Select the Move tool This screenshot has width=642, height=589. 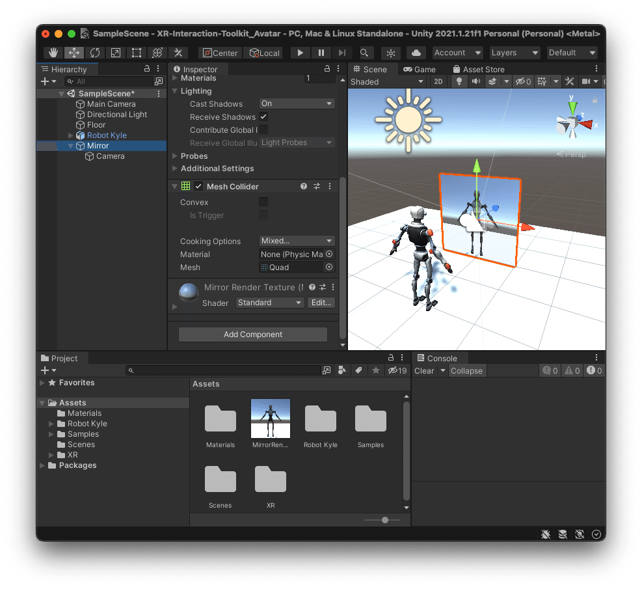[74, 53]
